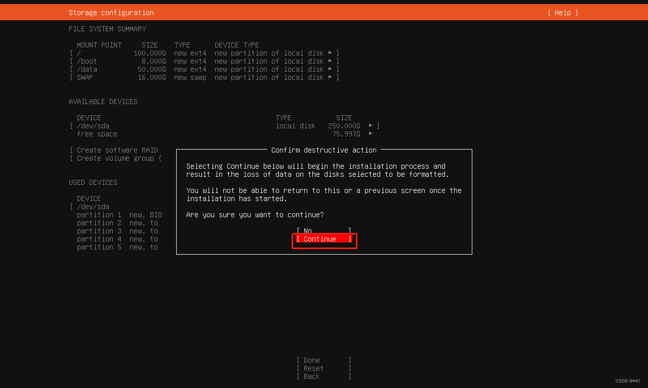Screen dimensions: 648x388
Task: Select the Reset button
Action: coord(324,368)
